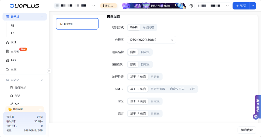Set 设备品牌 to 自定义
This screenshot has height=137, width=261.
tap(145, 52)
